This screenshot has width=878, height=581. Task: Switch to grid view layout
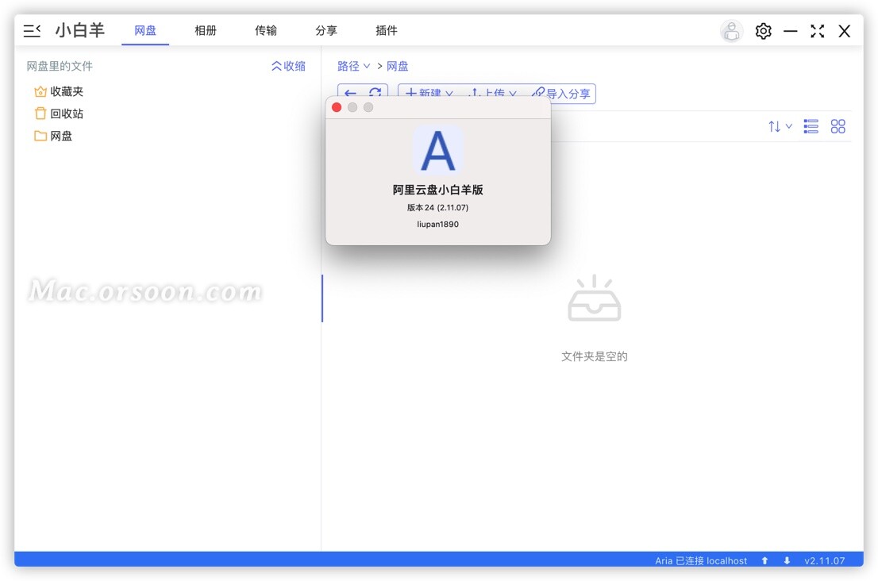[x=838, y=125]
